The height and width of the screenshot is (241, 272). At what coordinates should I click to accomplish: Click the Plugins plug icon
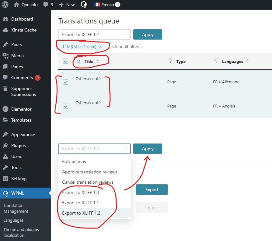pos(5,145)
